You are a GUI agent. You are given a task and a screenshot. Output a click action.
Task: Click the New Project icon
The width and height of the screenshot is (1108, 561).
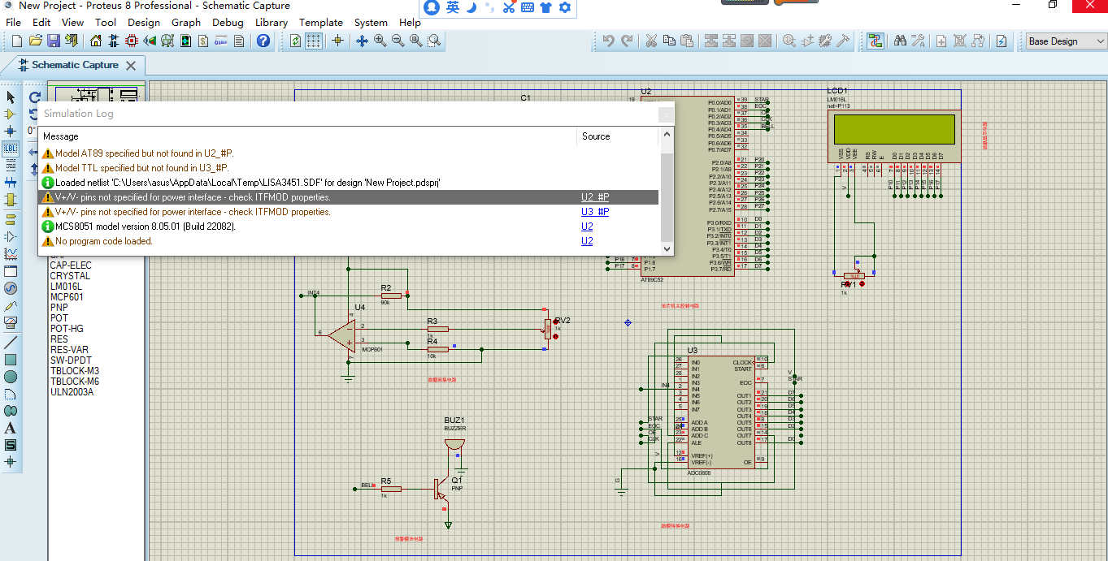pyautogui.click(x=17, y=41)
